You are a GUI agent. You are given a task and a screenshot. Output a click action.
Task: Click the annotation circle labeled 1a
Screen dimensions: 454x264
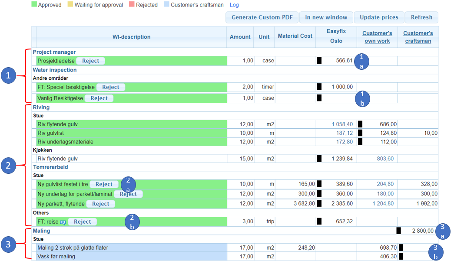tap(361, 61)
